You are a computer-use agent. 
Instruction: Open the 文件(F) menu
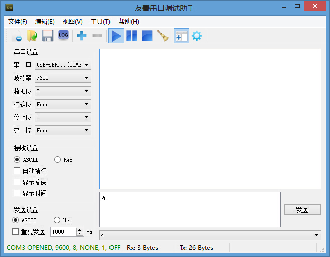17,22
